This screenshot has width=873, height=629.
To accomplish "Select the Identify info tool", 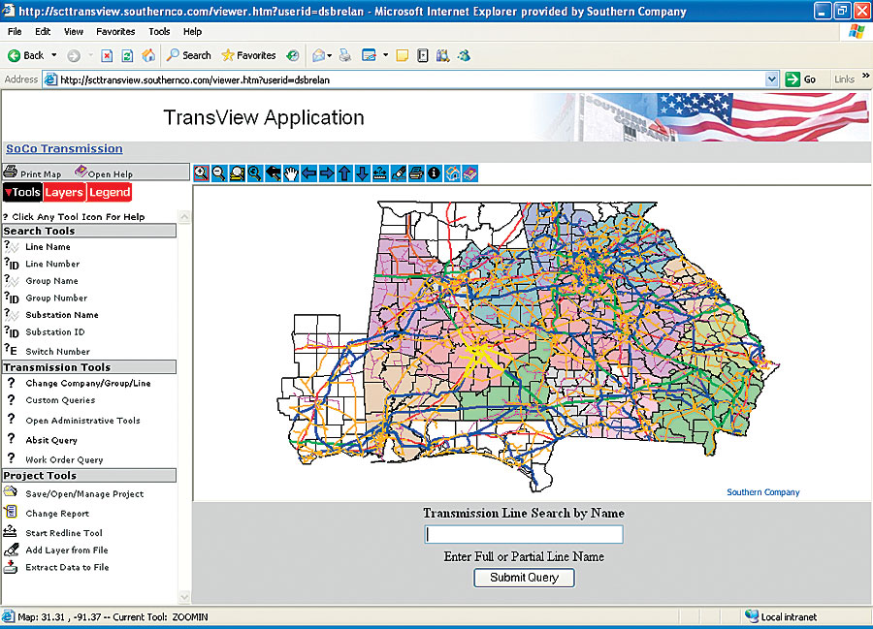I will [434, 173].
